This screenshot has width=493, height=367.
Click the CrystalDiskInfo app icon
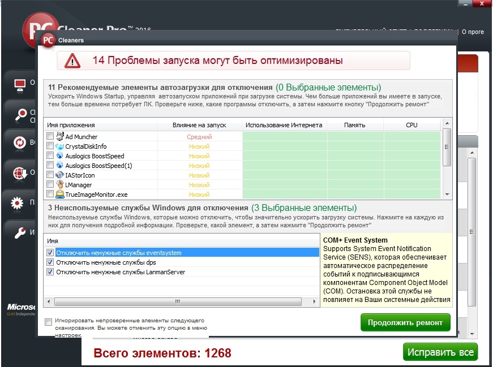point(60,146)
